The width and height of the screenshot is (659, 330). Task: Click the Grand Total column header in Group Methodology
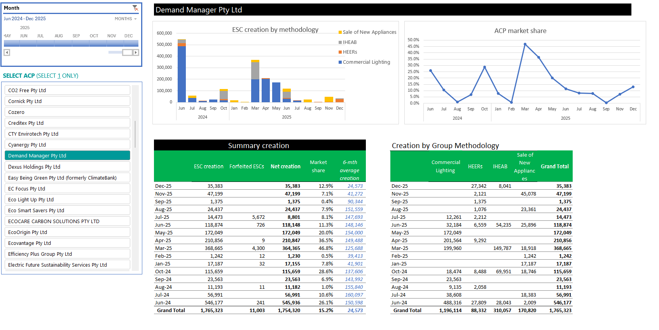[555, 166]
